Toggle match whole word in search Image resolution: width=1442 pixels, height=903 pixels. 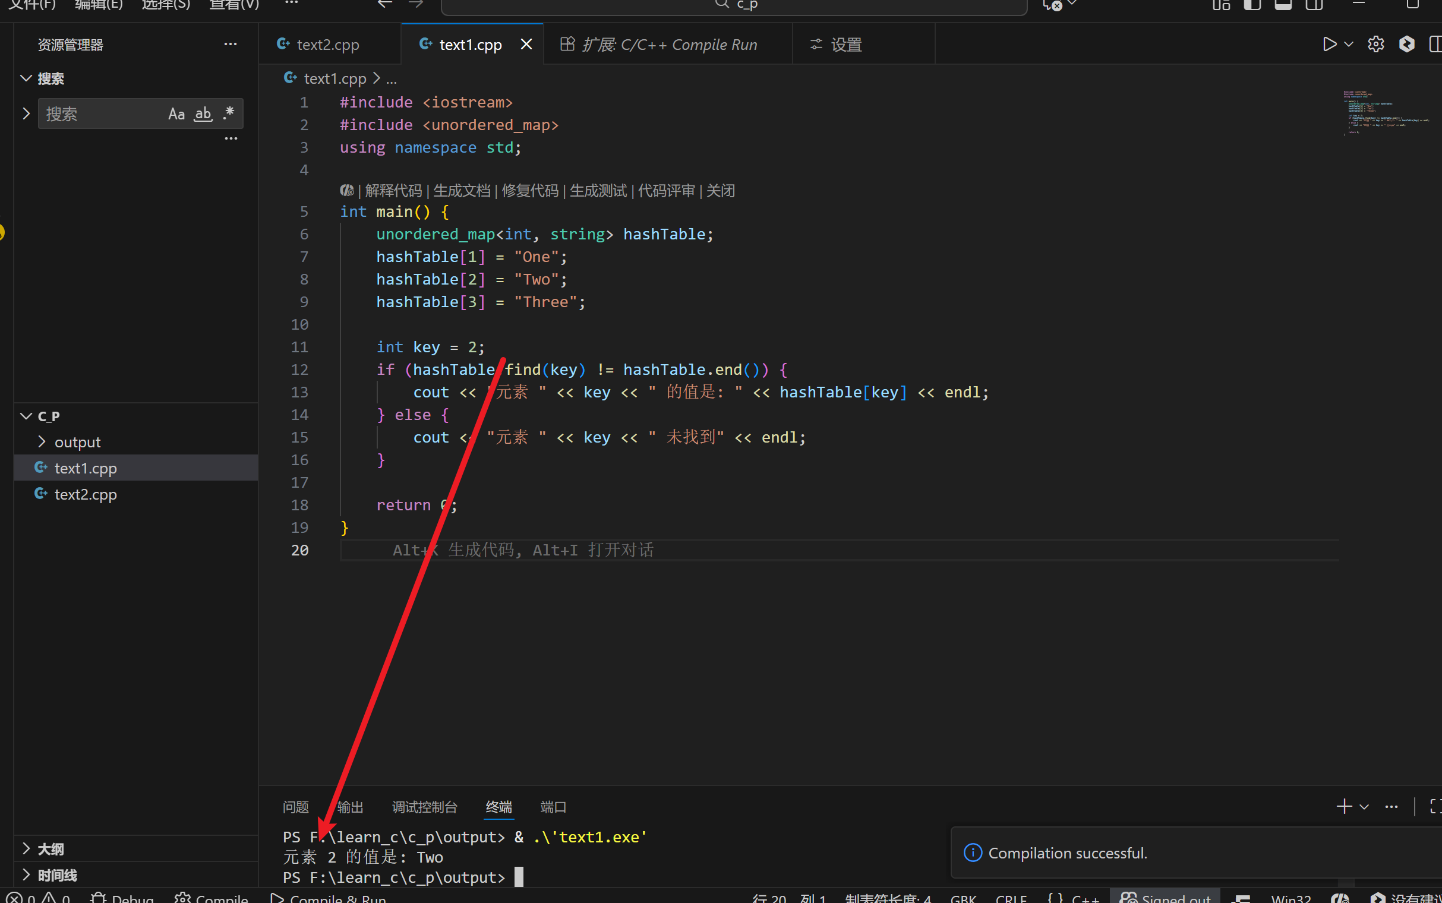point(203,114)
